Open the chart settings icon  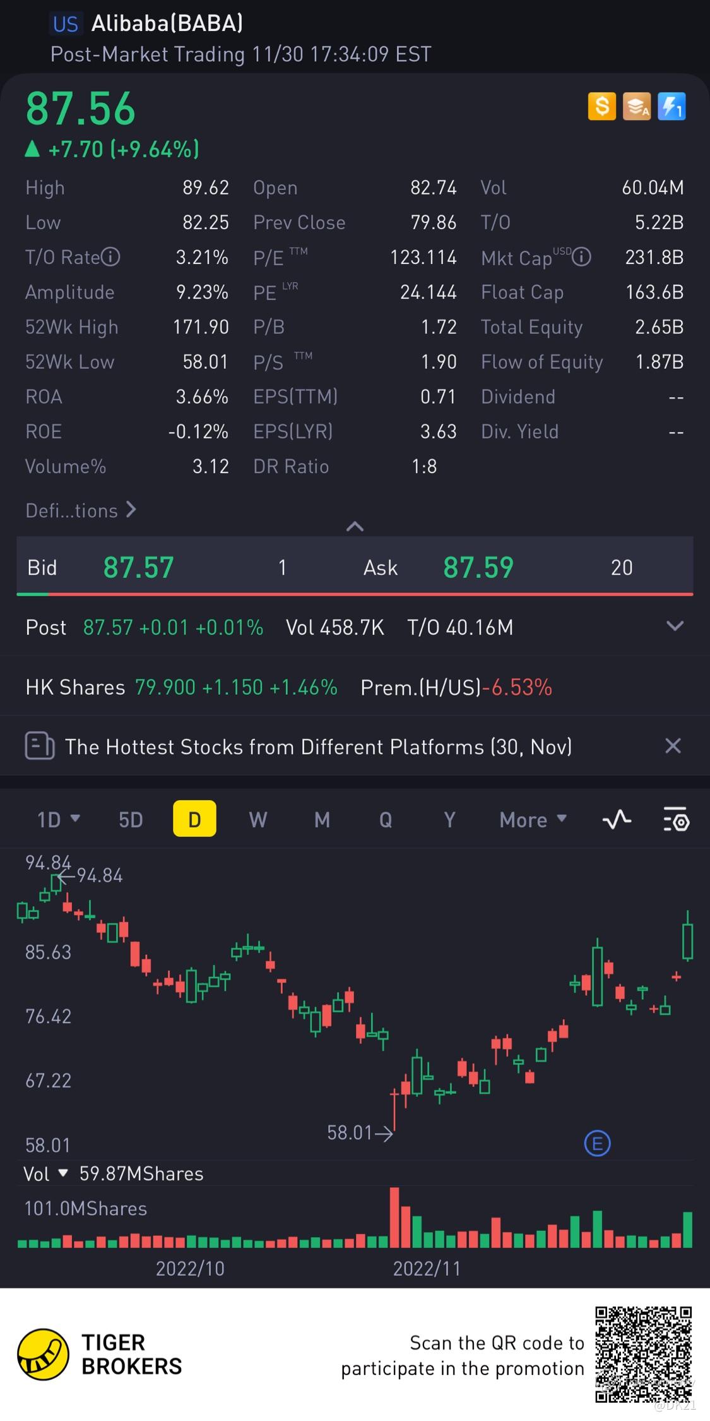(x=676, y=819)
